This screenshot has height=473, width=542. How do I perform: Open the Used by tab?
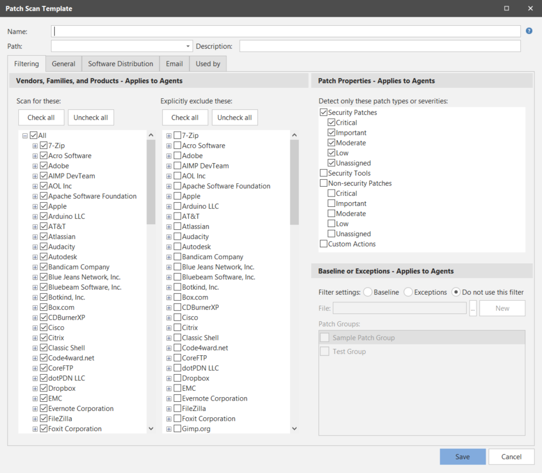(207, 64)
